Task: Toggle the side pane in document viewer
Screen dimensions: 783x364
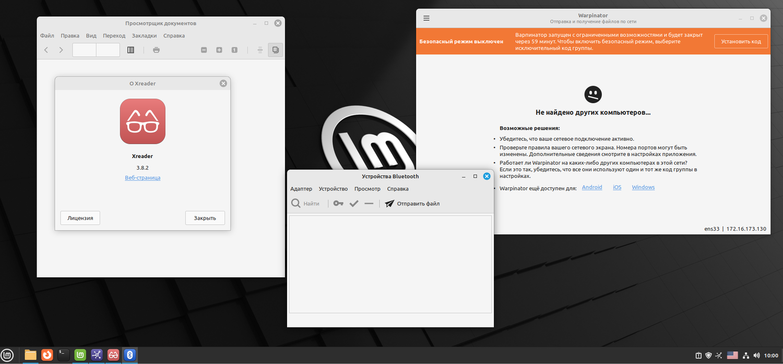Action: click(x=130, y=50)
